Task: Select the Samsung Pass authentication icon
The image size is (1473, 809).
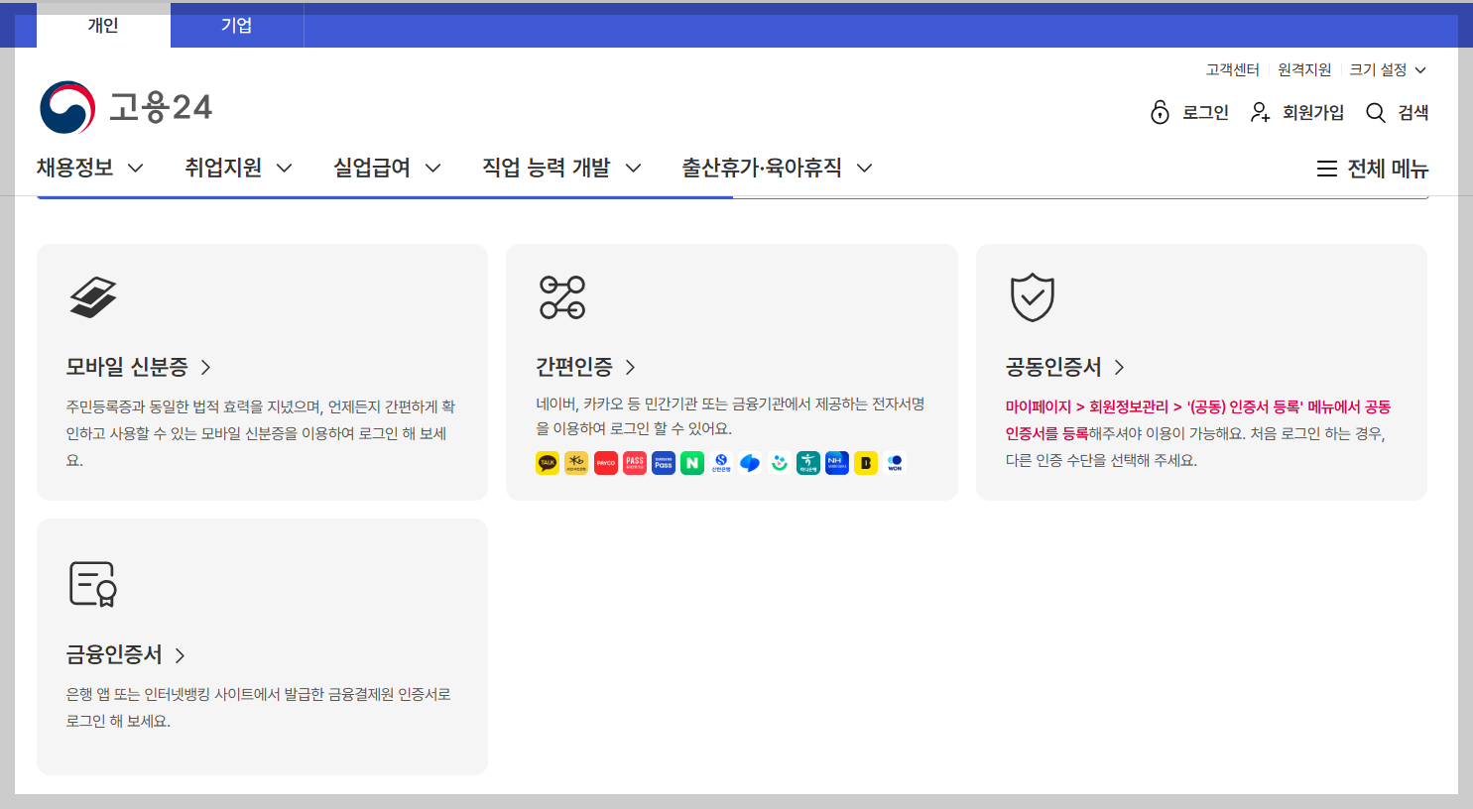Action: (x=664, y=462)
